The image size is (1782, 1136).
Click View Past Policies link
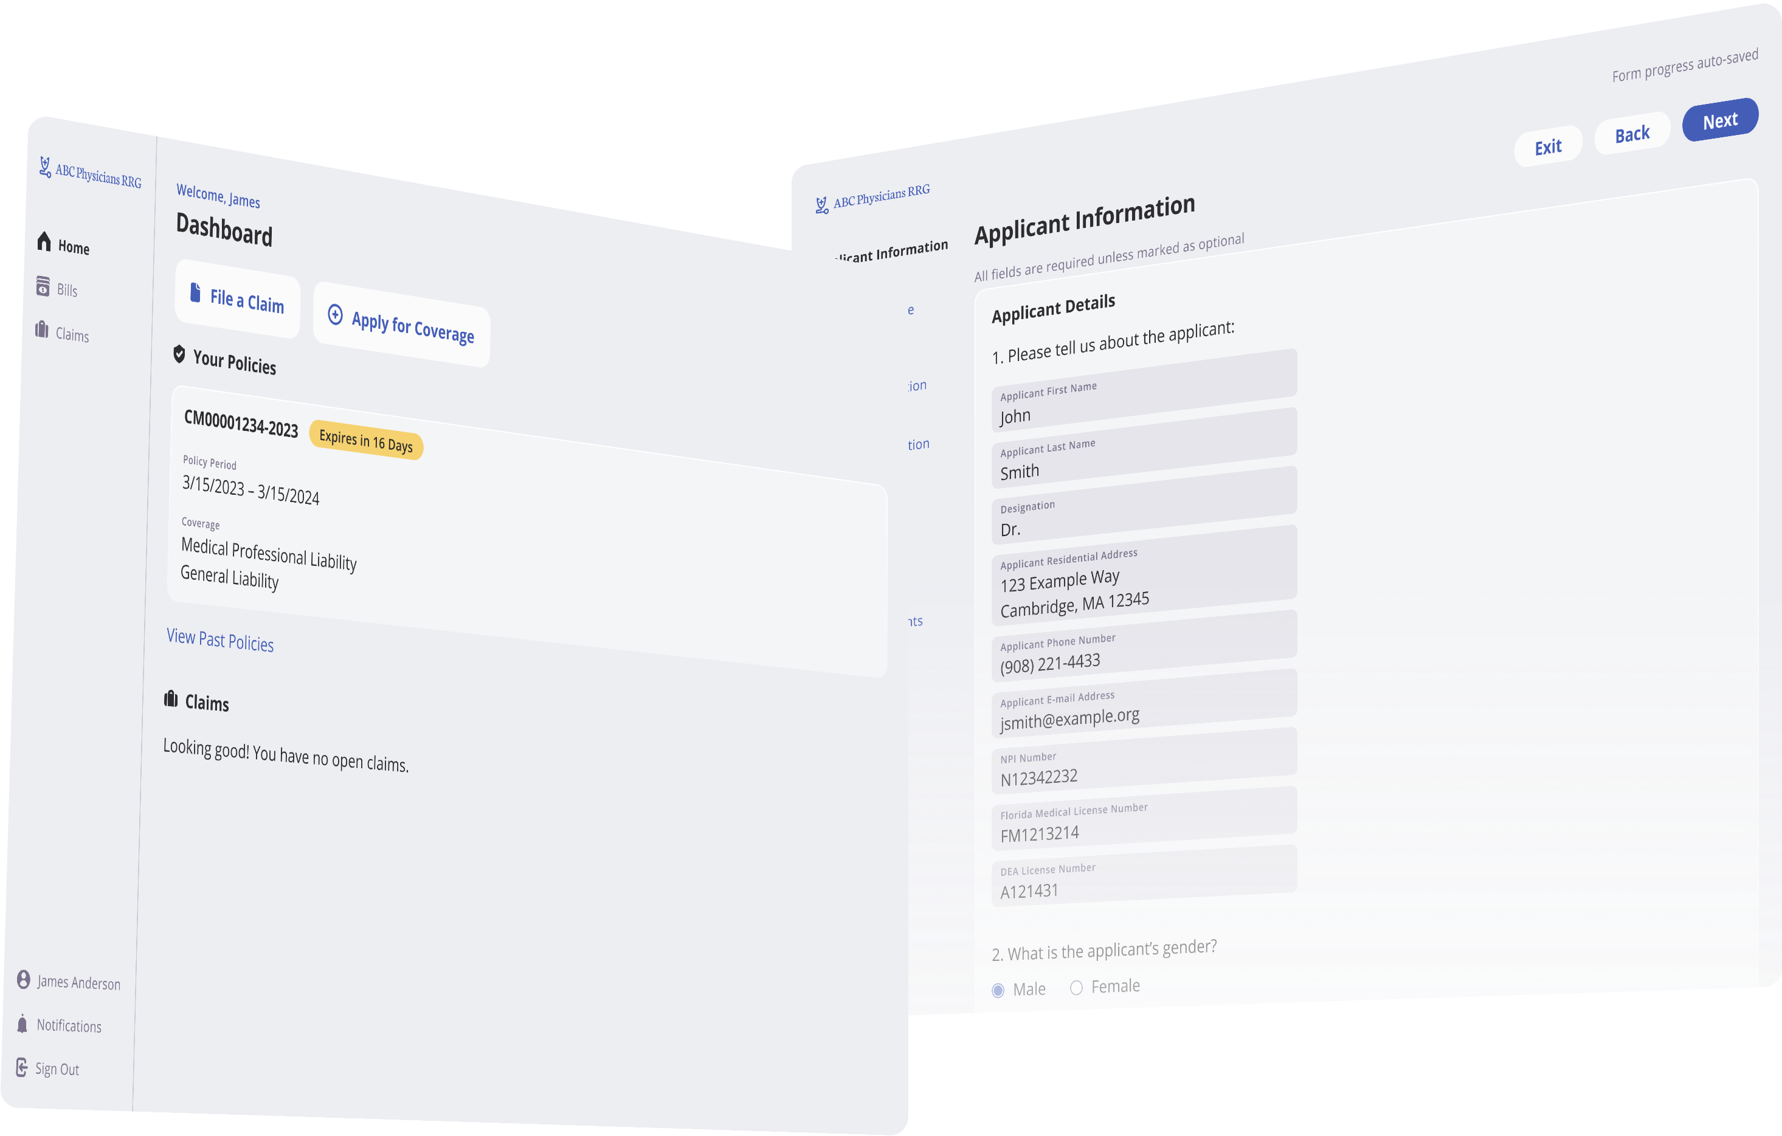(218, 641)
